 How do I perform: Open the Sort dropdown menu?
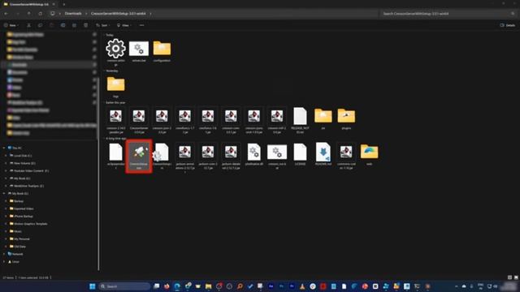(102, 25)
